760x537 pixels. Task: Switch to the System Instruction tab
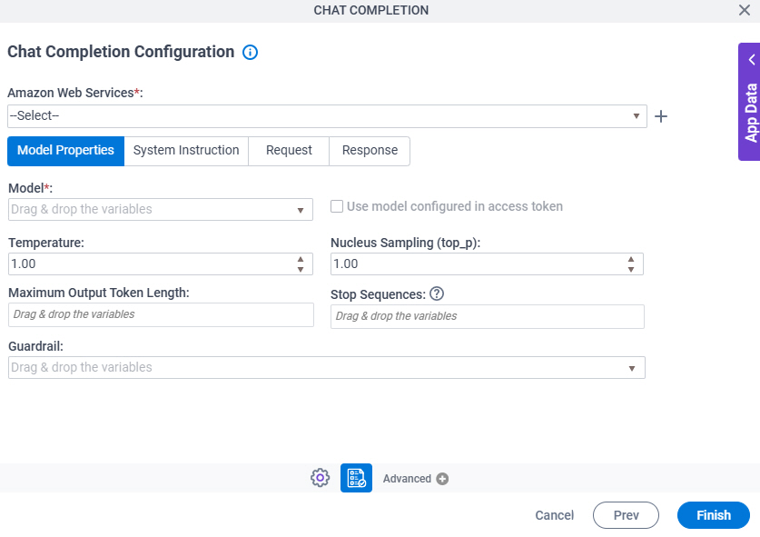coord(186,151)
